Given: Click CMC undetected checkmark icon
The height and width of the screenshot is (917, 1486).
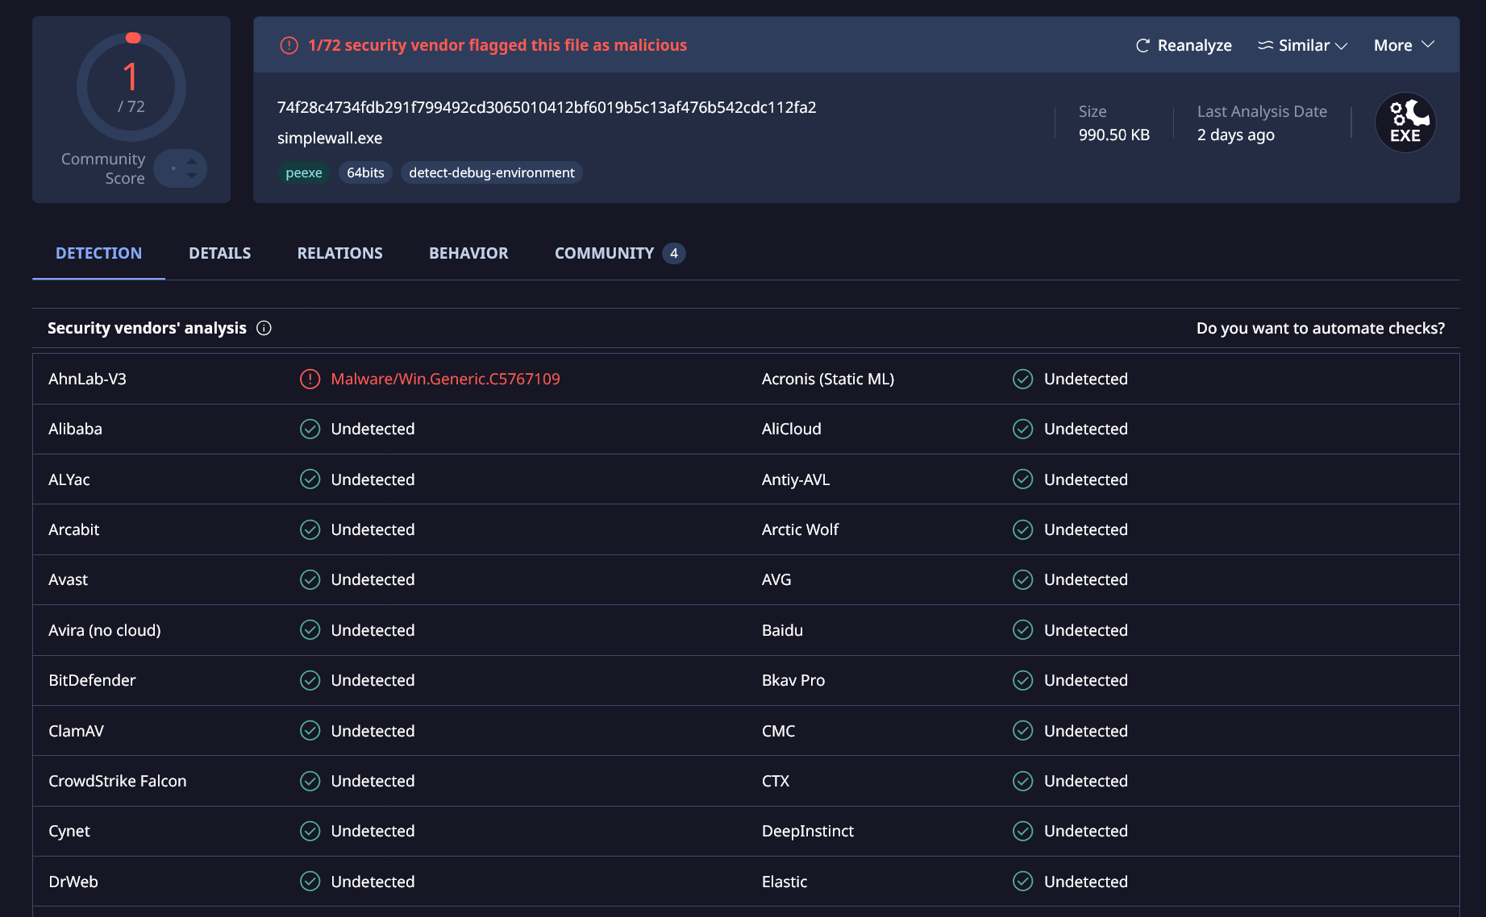Looking at the screenshot, I should click(x=1023, y=731).
